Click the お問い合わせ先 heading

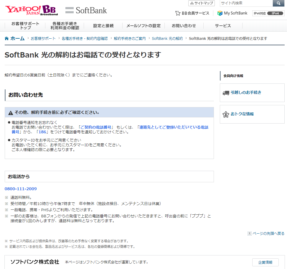[x=26, y=95]
